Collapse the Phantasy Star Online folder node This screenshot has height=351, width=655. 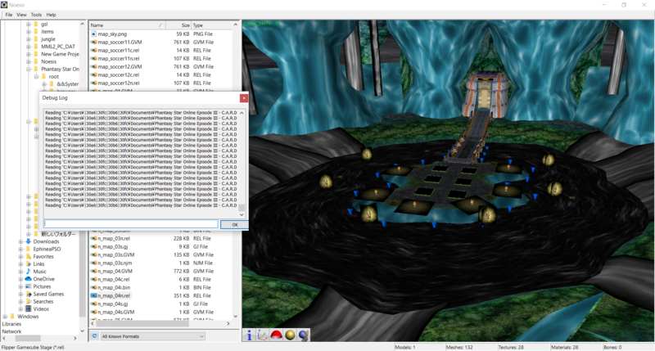pos(29,69)
